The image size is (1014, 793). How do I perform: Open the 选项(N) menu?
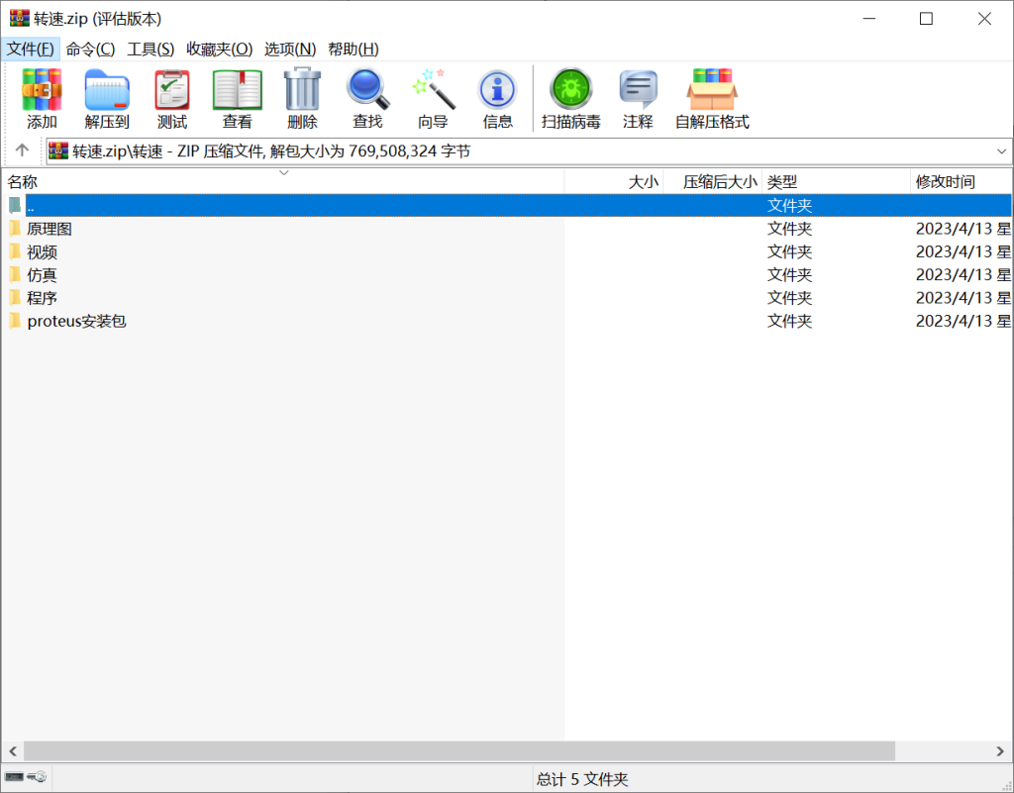click(290, 49)
